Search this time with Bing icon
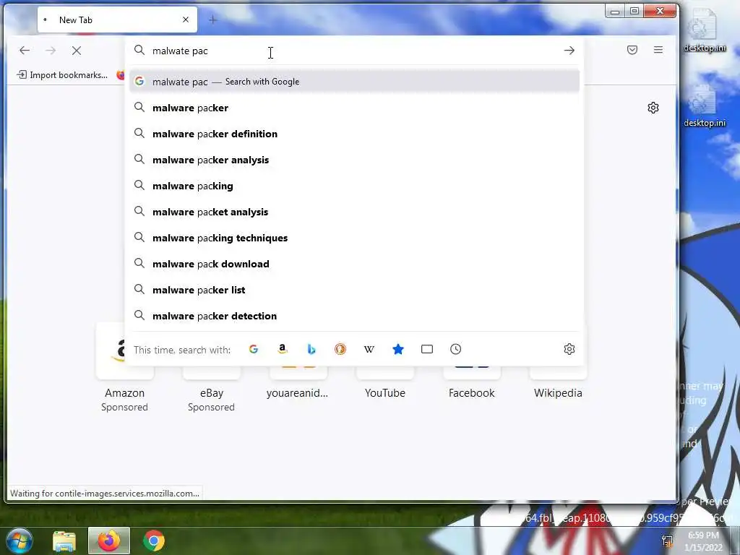The height and width of the screenshot is (555, 740). [x=311, y=349]
